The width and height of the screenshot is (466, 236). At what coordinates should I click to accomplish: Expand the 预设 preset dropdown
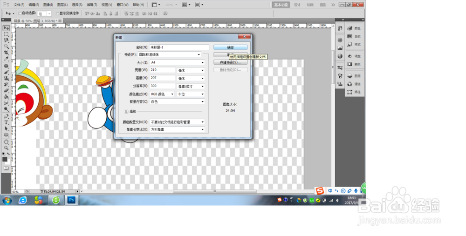click(170, 54)
